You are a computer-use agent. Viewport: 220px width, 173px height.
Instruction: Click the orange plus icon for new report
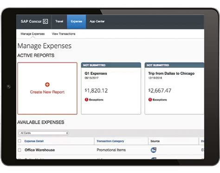pos(47,85)
